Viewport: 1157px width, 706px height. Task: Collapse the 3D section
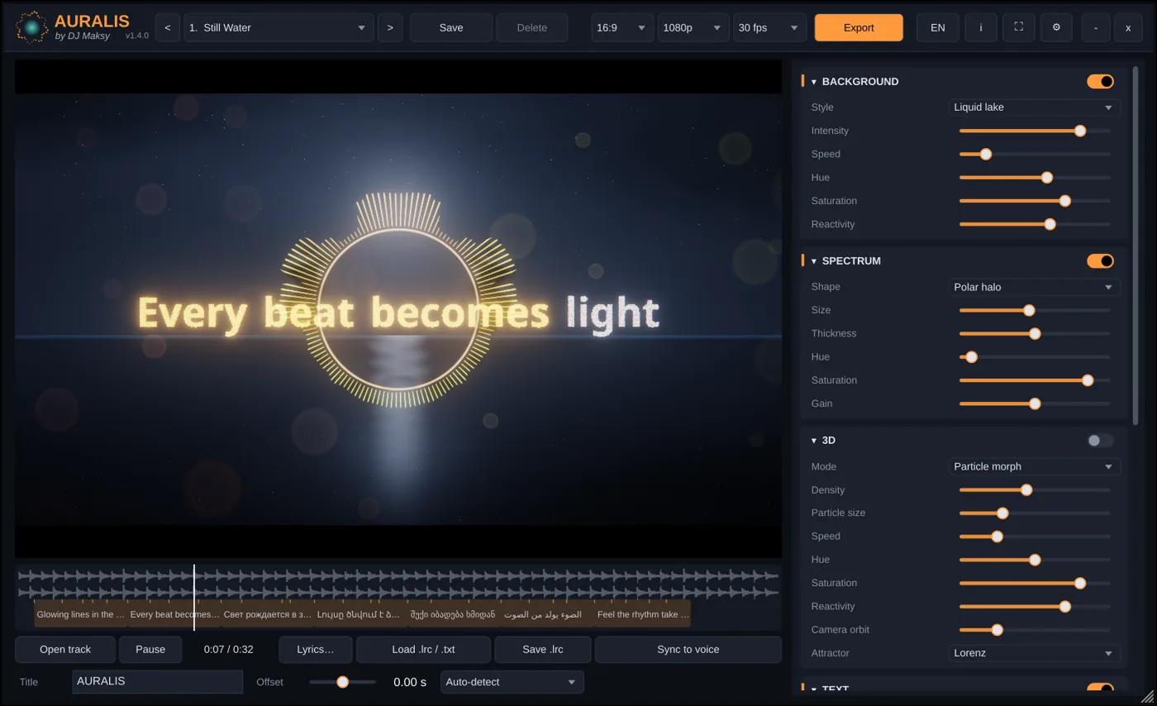tap(814, 441)
